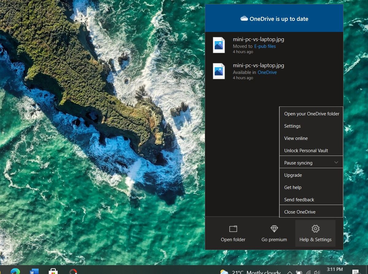Choose Open your OneDrive folder
This screenshot has width=368, height=274.
point(311,114)
